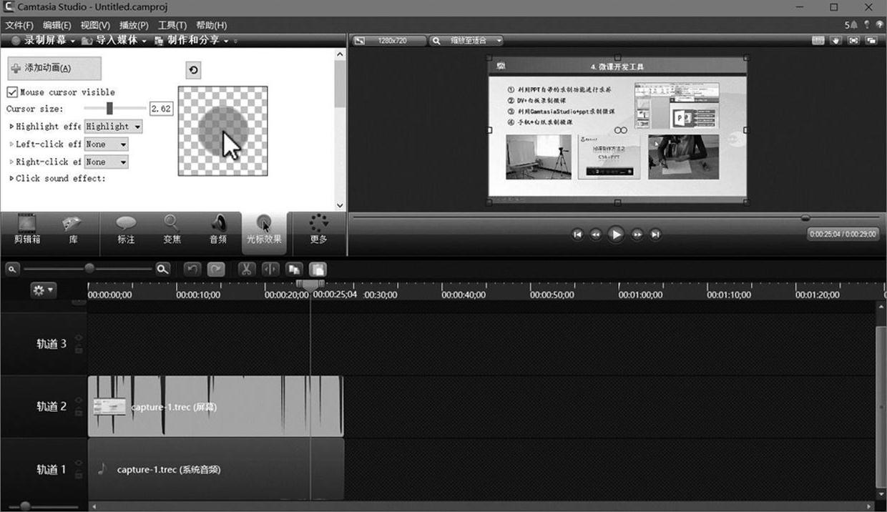Select the capture-1.trec (屏幕) clip
The image size is (887, 512).
(x=215, y=407)
